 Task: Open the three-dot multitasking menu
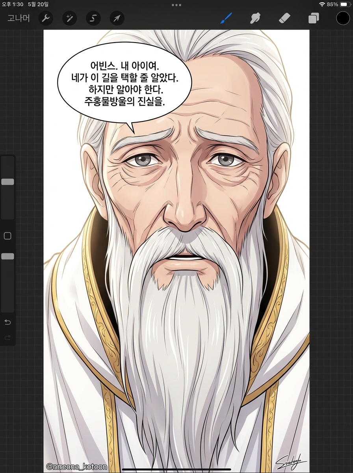176,5
